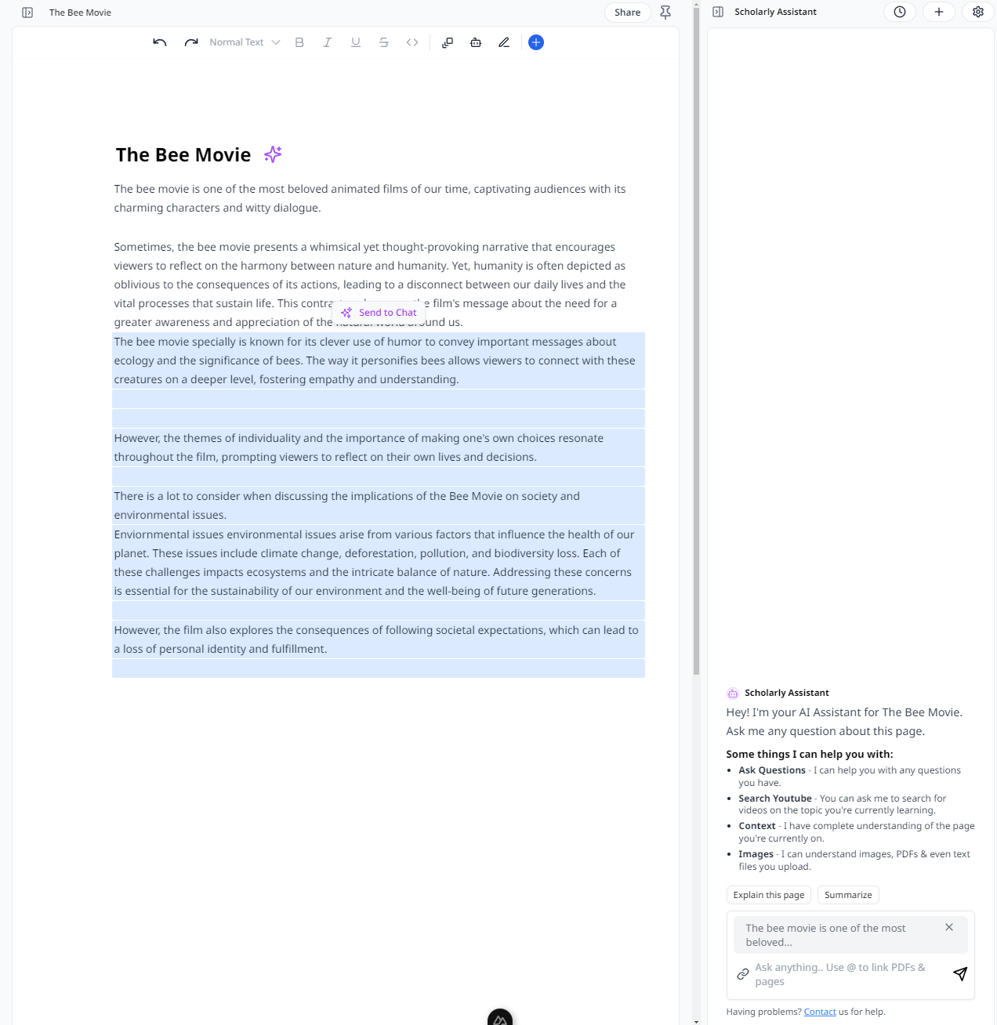
Task: Click the copy/duplicate icon in toolbar
Action: tap(448, 42)
